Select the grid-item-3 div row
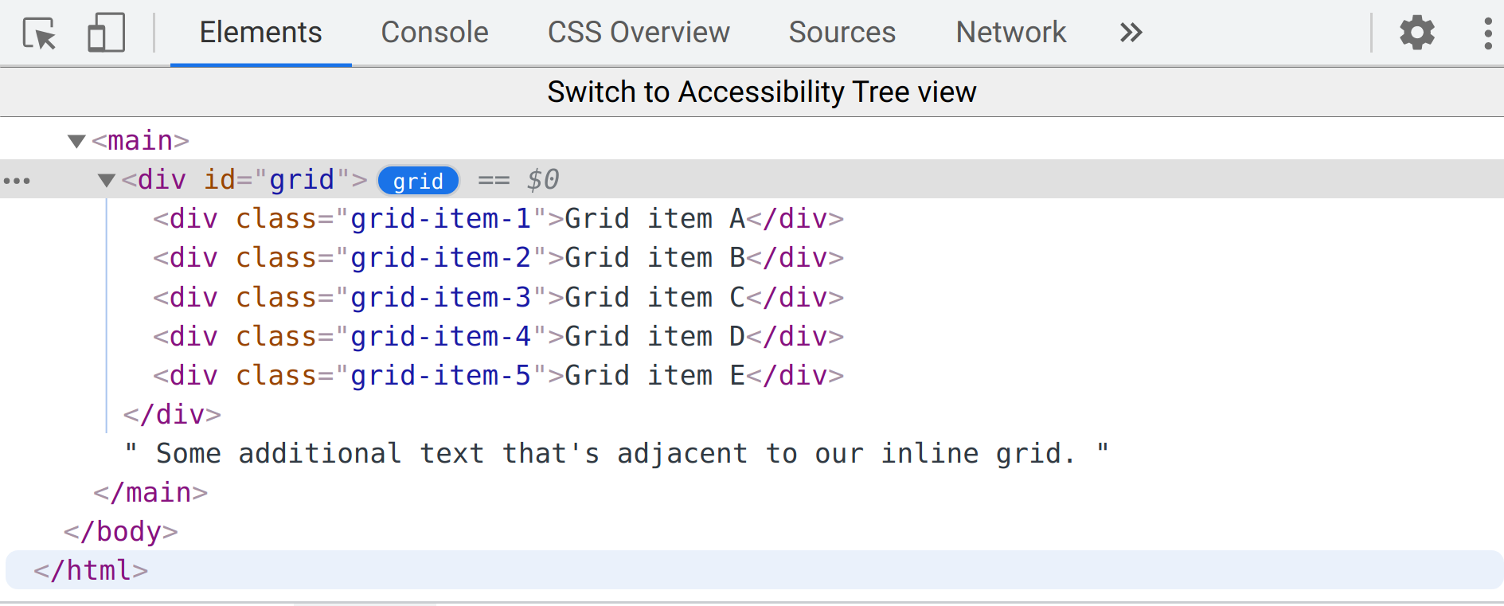The image size is (1504, 606). coord(498,298)
